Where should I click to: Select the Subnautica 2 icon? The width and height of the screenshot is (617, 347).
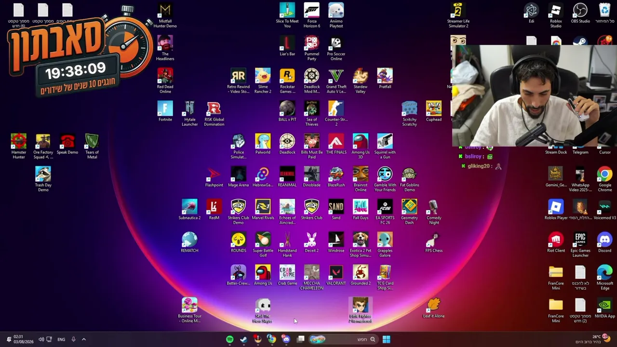(189, 210)
